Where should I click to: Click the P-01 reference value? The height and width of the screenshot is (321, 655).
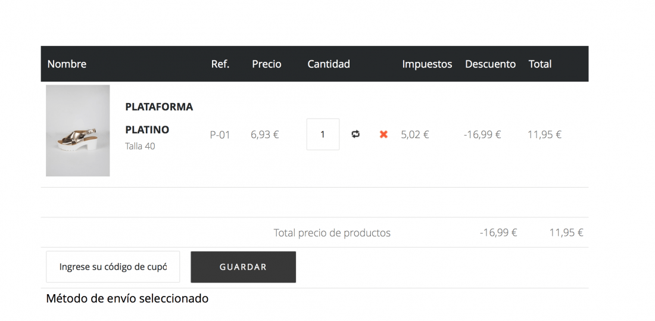pos(220,135)
